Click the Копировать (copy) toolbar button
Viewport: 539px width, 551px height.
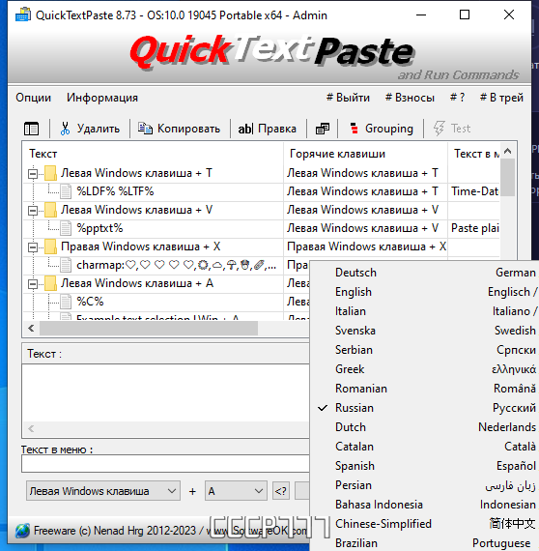click(180, 129)
